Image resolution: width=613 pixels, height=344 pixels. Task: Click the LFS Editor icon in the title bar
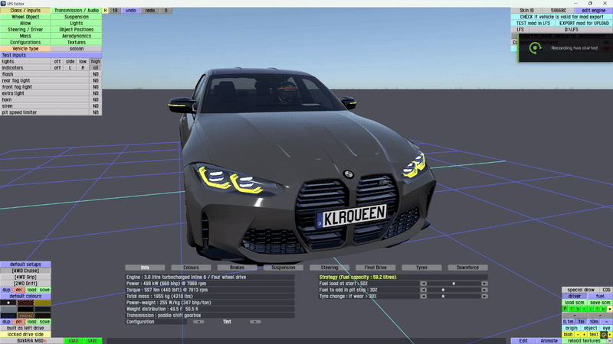(x=3, y=3)
